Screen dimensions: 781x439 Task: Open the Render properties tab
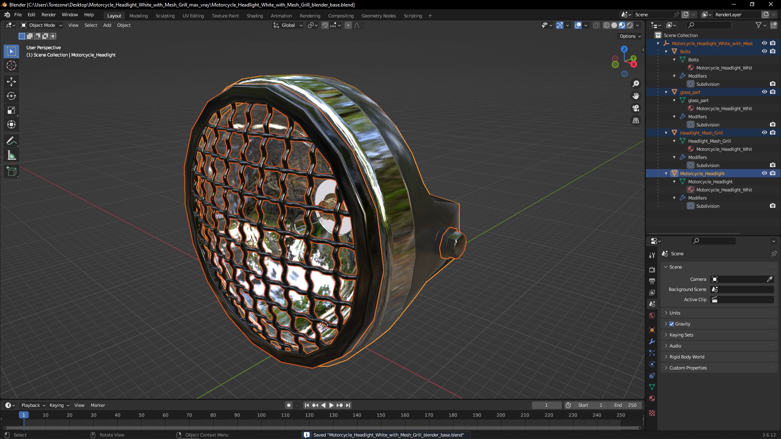[x=652, y=269]
